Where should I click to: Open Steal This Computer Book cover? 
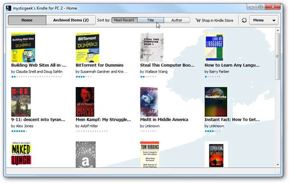pyautogui.click(x=152, y=47)
